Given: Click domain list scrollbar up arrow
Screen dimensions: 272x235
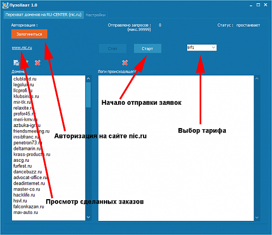Looking at the screenshot, I should pyautogui.click(x=88, y=79).
